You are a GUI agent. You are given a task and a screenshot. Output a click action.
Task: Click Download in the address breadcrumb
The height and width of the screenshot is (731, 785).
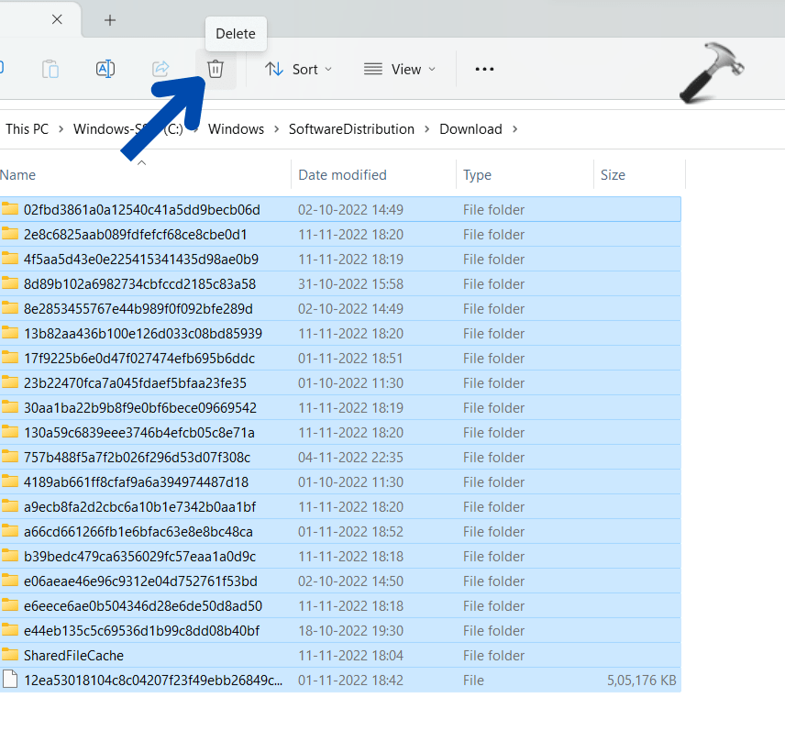coord(470,129)
